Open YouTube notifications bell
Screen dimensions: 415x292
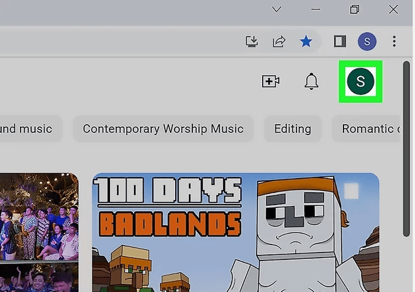coord(311,81)
